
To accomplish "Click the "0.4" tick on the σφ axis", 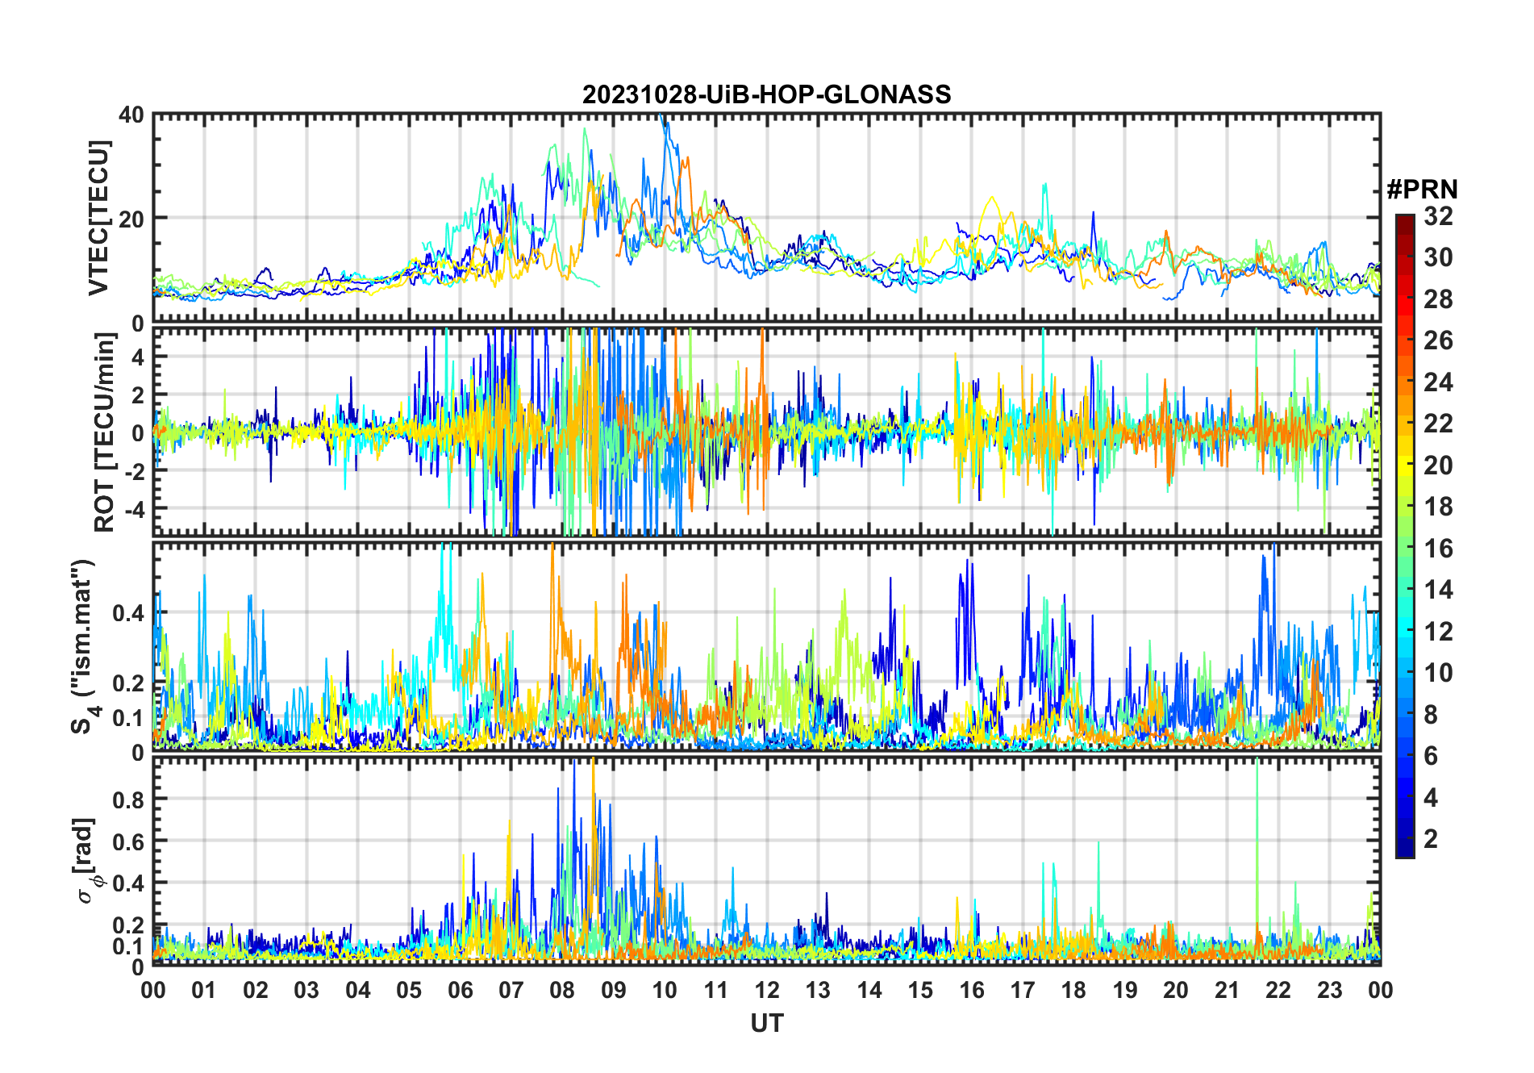I will 128,883.
